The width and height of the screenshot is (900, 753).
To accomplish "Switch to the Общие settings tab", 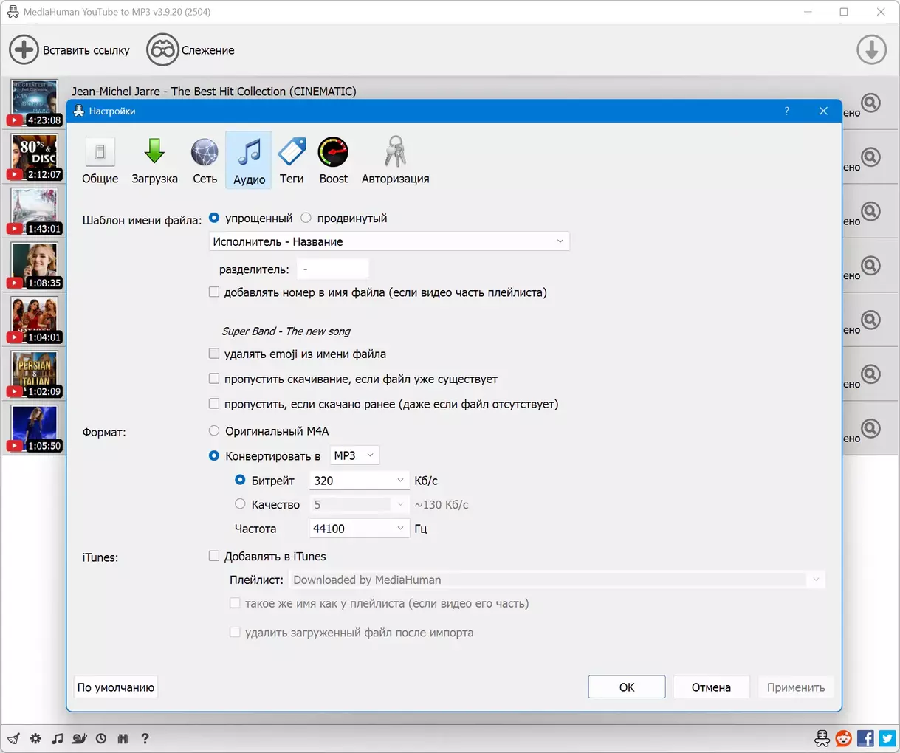I will (x=100, y=160).
